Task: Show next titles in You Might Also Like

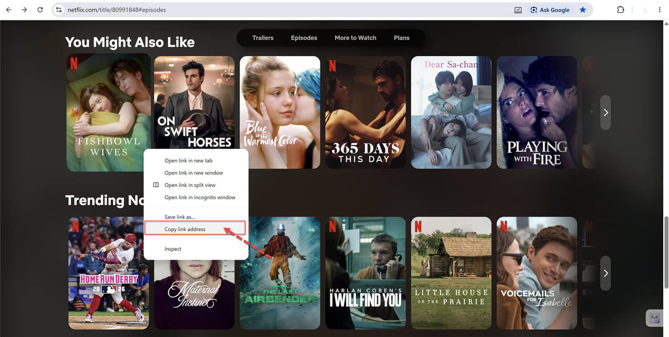Action: 606,112
